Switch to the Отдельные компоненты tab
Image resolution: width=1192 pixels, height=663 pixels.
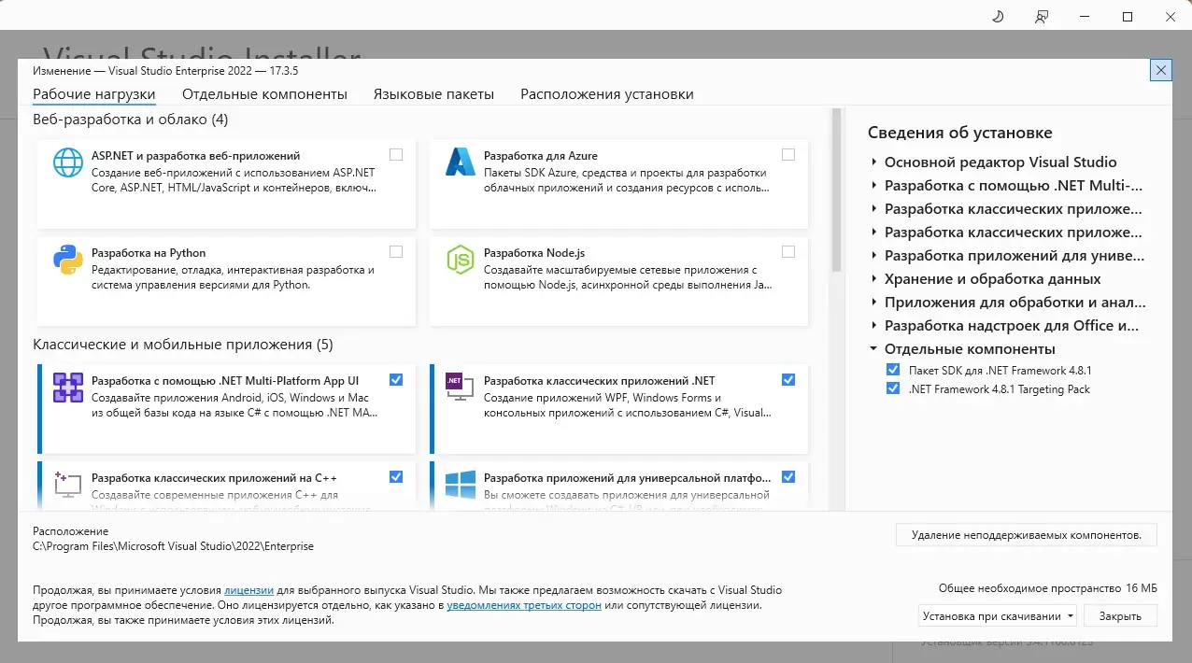click(264, 94)
